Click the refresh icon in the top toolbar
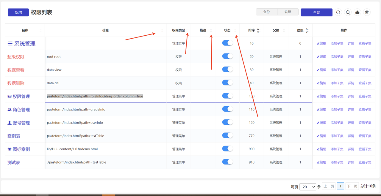This screenshot has width=381, height=196. tap(338, 12)
